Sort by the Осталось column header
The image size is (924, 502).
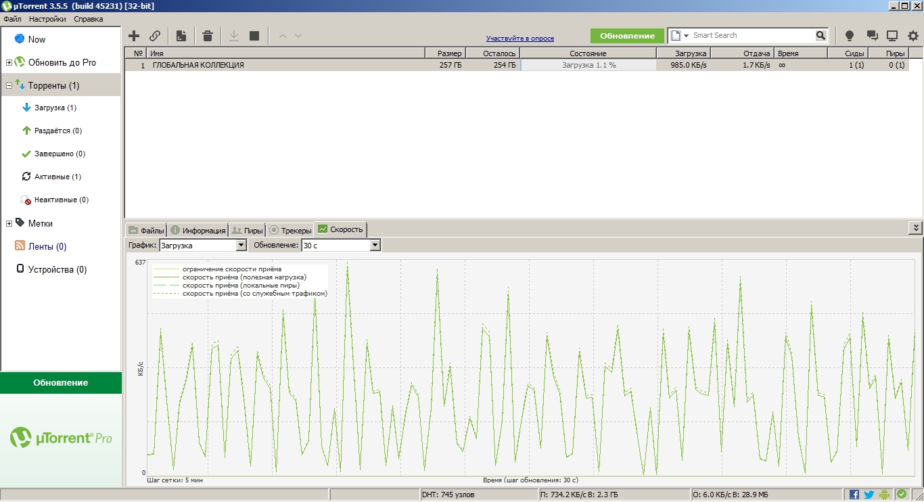pos(492,53)
